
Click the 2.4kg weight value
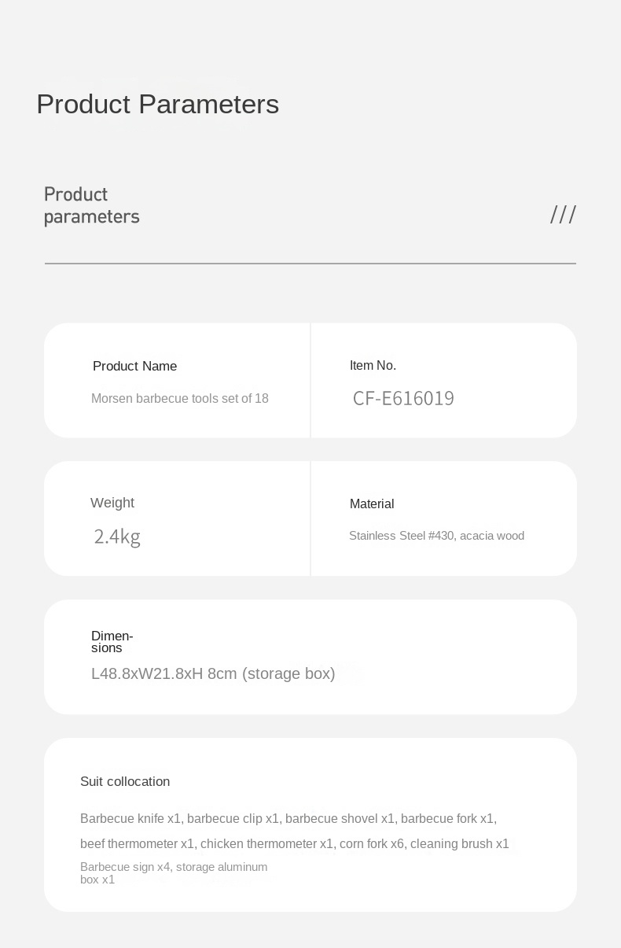(117, 537)
